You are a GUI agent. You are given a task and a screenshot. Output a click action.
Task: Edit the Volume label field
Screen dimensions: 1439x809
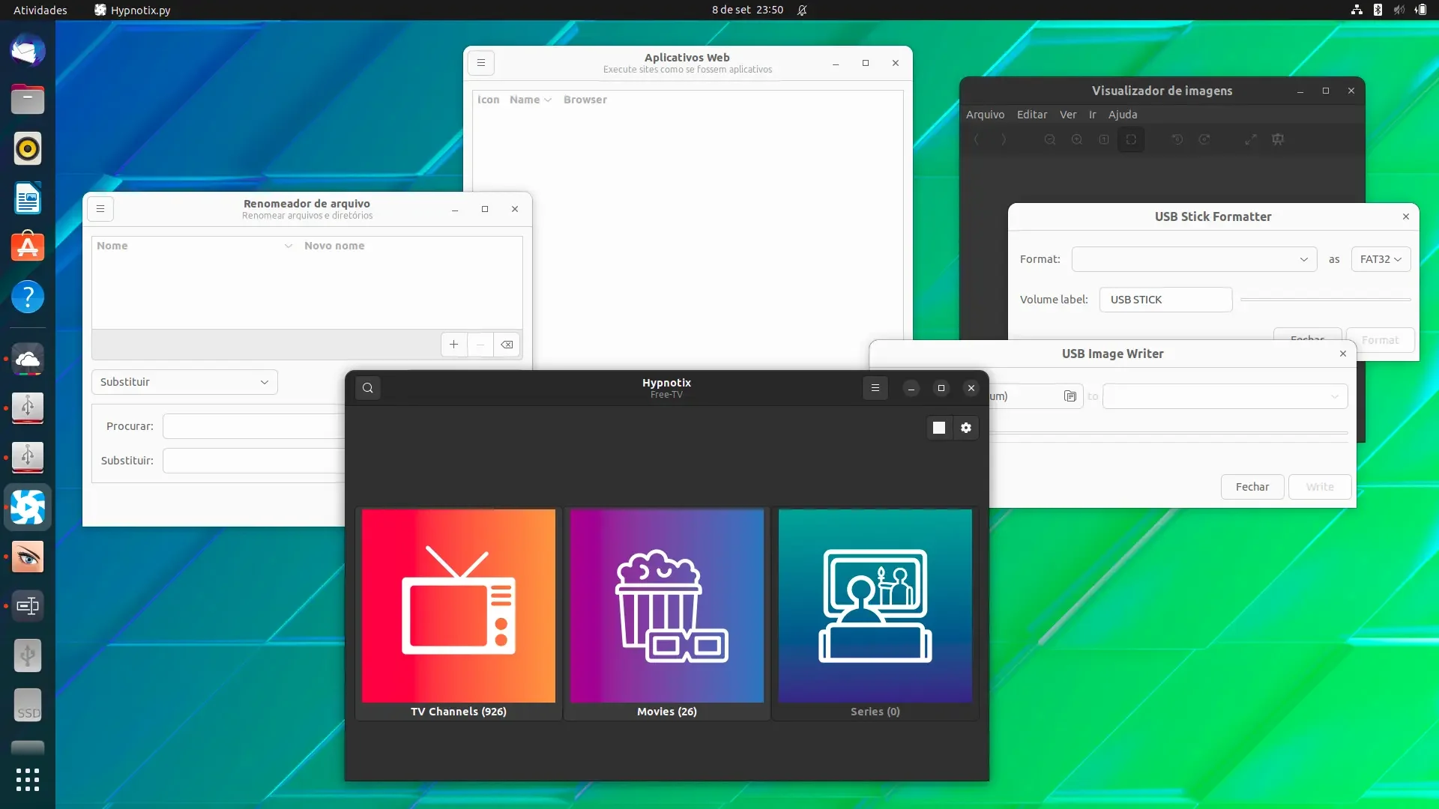(1165, 300)
